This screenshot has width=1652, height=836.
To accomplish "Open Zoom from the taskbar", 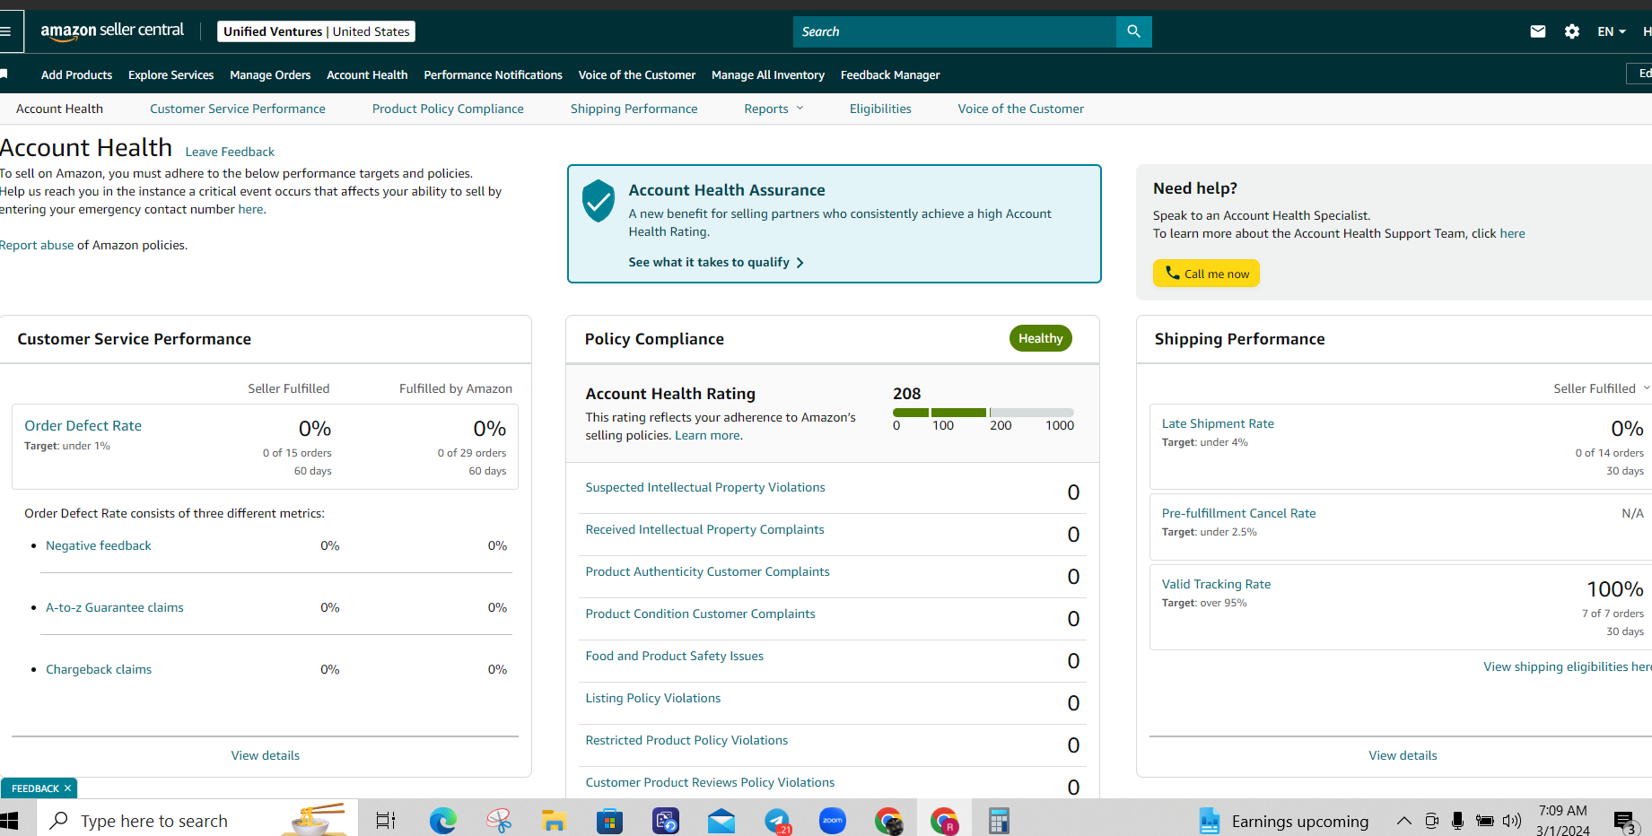I will coord(833,821).
